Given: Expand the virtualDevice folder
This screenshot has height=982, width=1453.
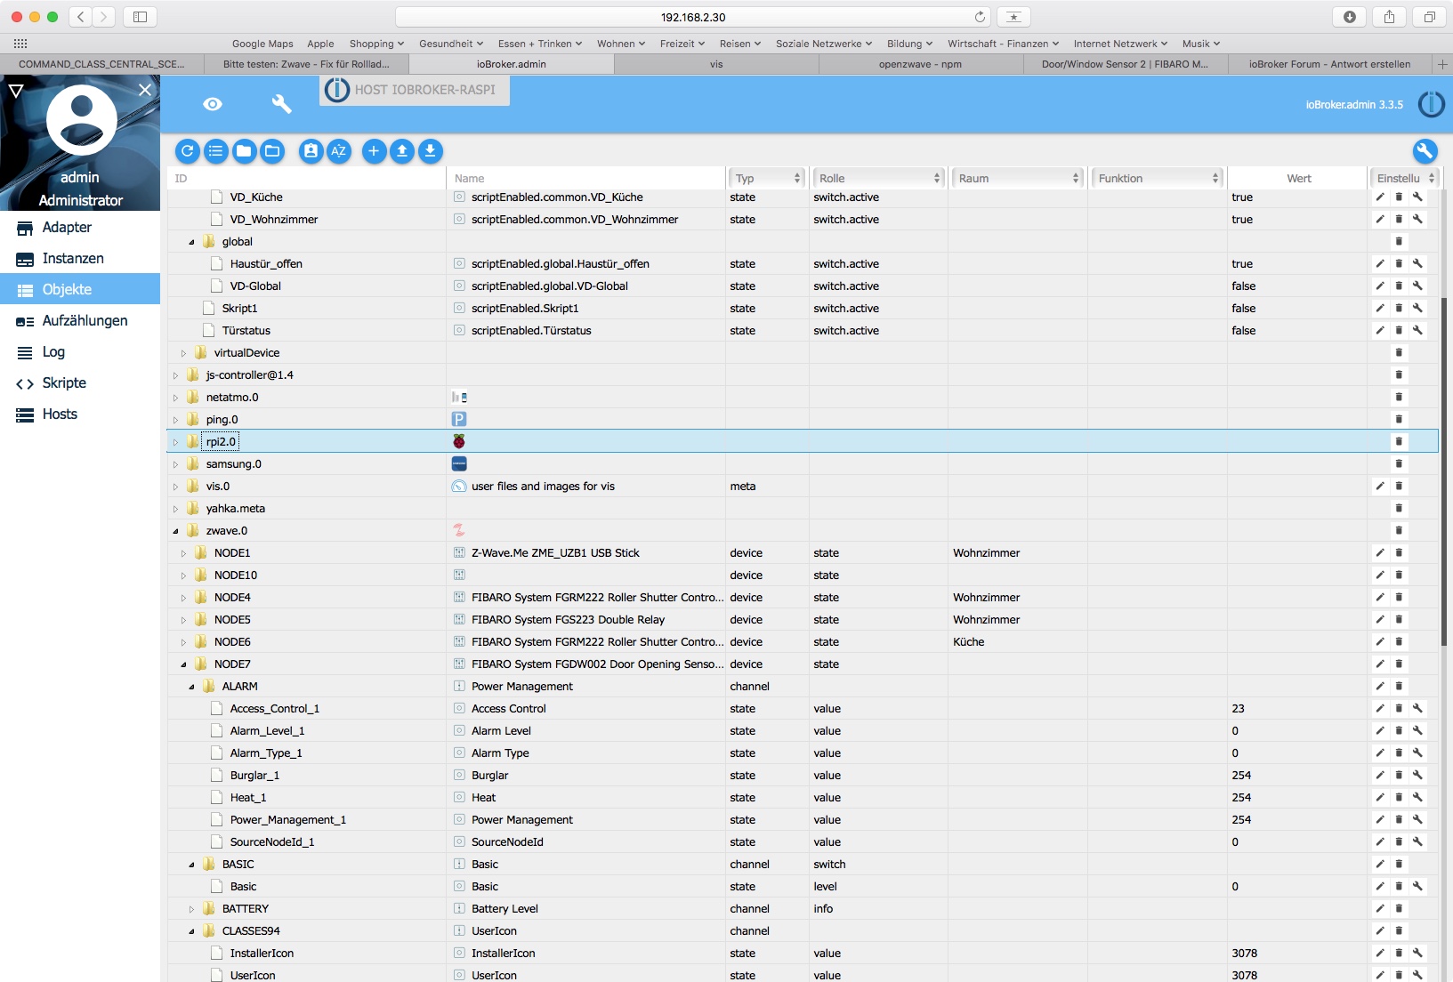Looking at the screenshot, I should (x=184, y=353).
